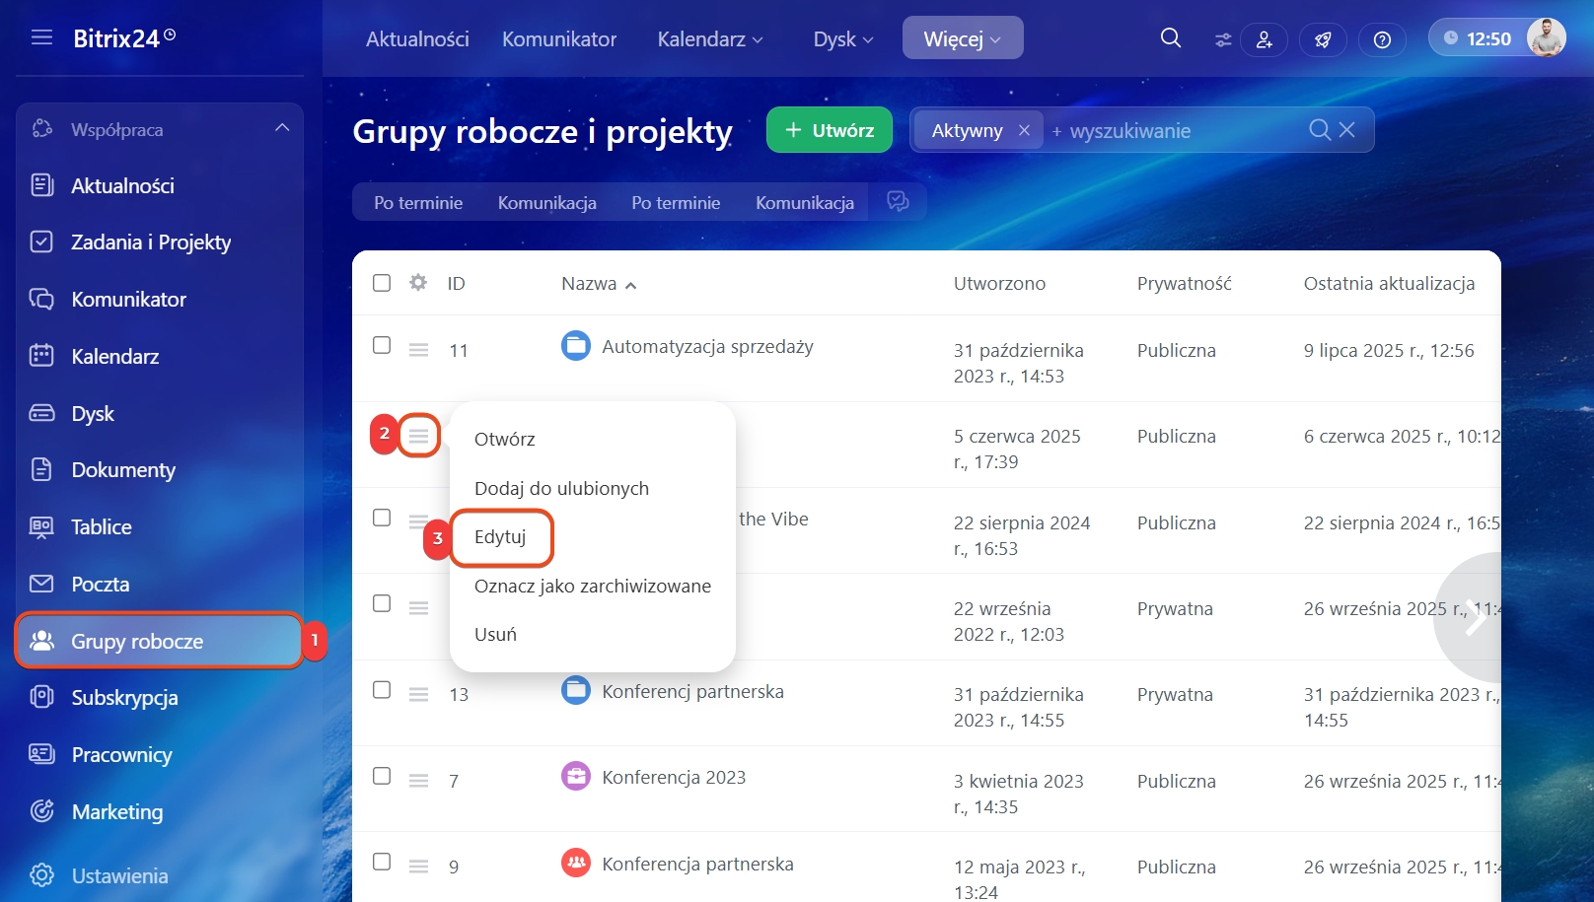Open the search magnifier in top bar

1170,38
